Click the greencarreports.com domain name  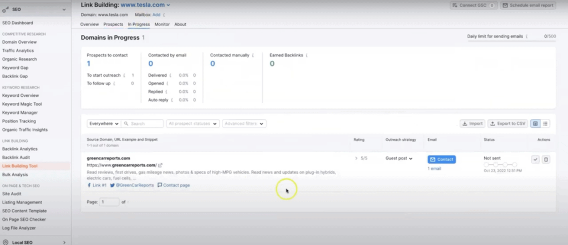tap(108, 158)
